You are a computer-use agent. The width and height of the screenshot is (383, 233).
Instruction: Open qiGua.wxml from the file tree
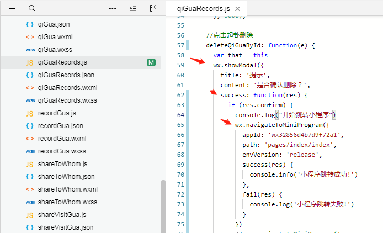click(55, 37)
